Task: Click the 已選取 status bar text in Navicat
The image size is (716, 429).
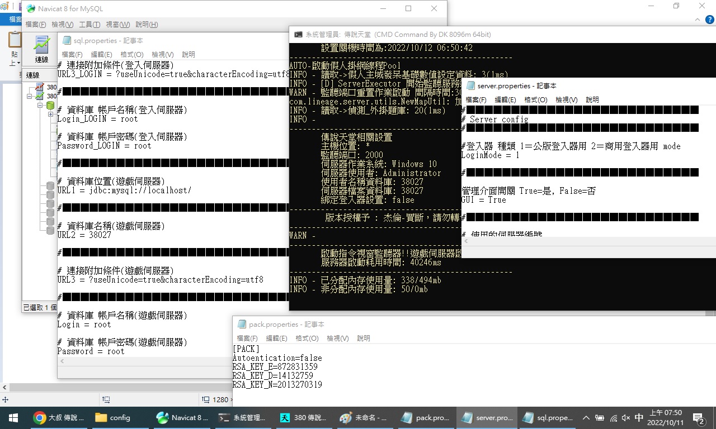Action: (x=40, y=307)
